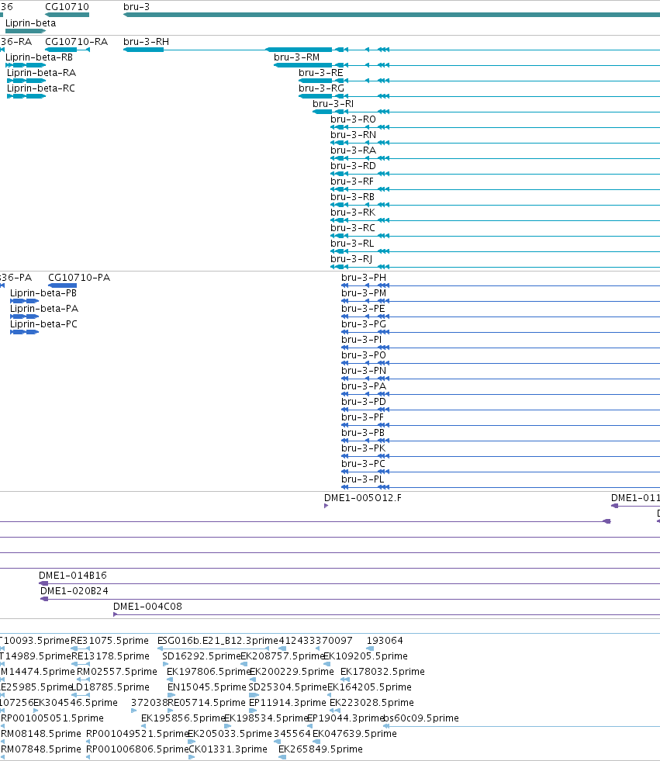Select EST bs60c09.5prime
The width and height of the screenshot is (660, 761).
[421, 718]
